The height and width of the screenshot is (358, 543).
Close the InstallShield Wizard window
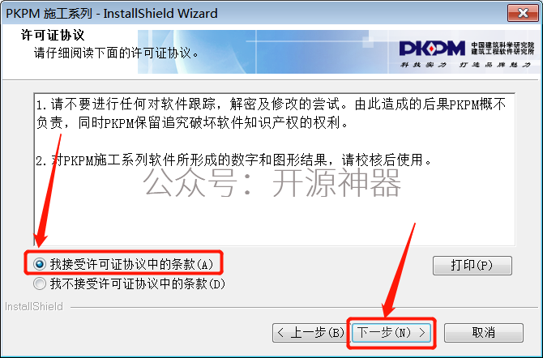pyautogui.click(x=523, y=13)
